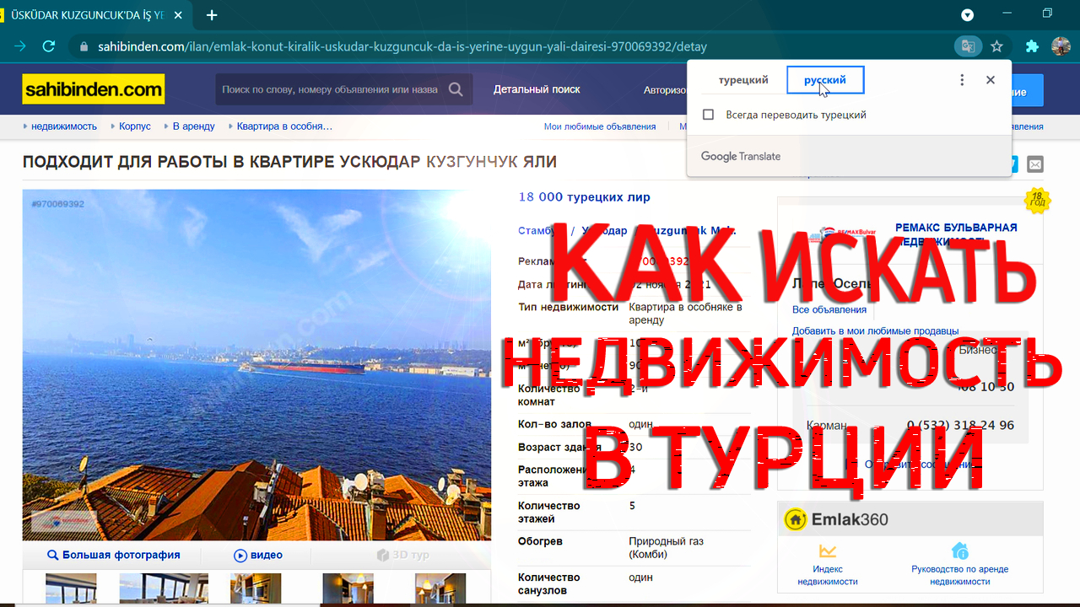Image resolution: width=1080 pixels, height=607 pixels.
Task: Click the 18 000 турецких лир price
Action: point(584,197)
